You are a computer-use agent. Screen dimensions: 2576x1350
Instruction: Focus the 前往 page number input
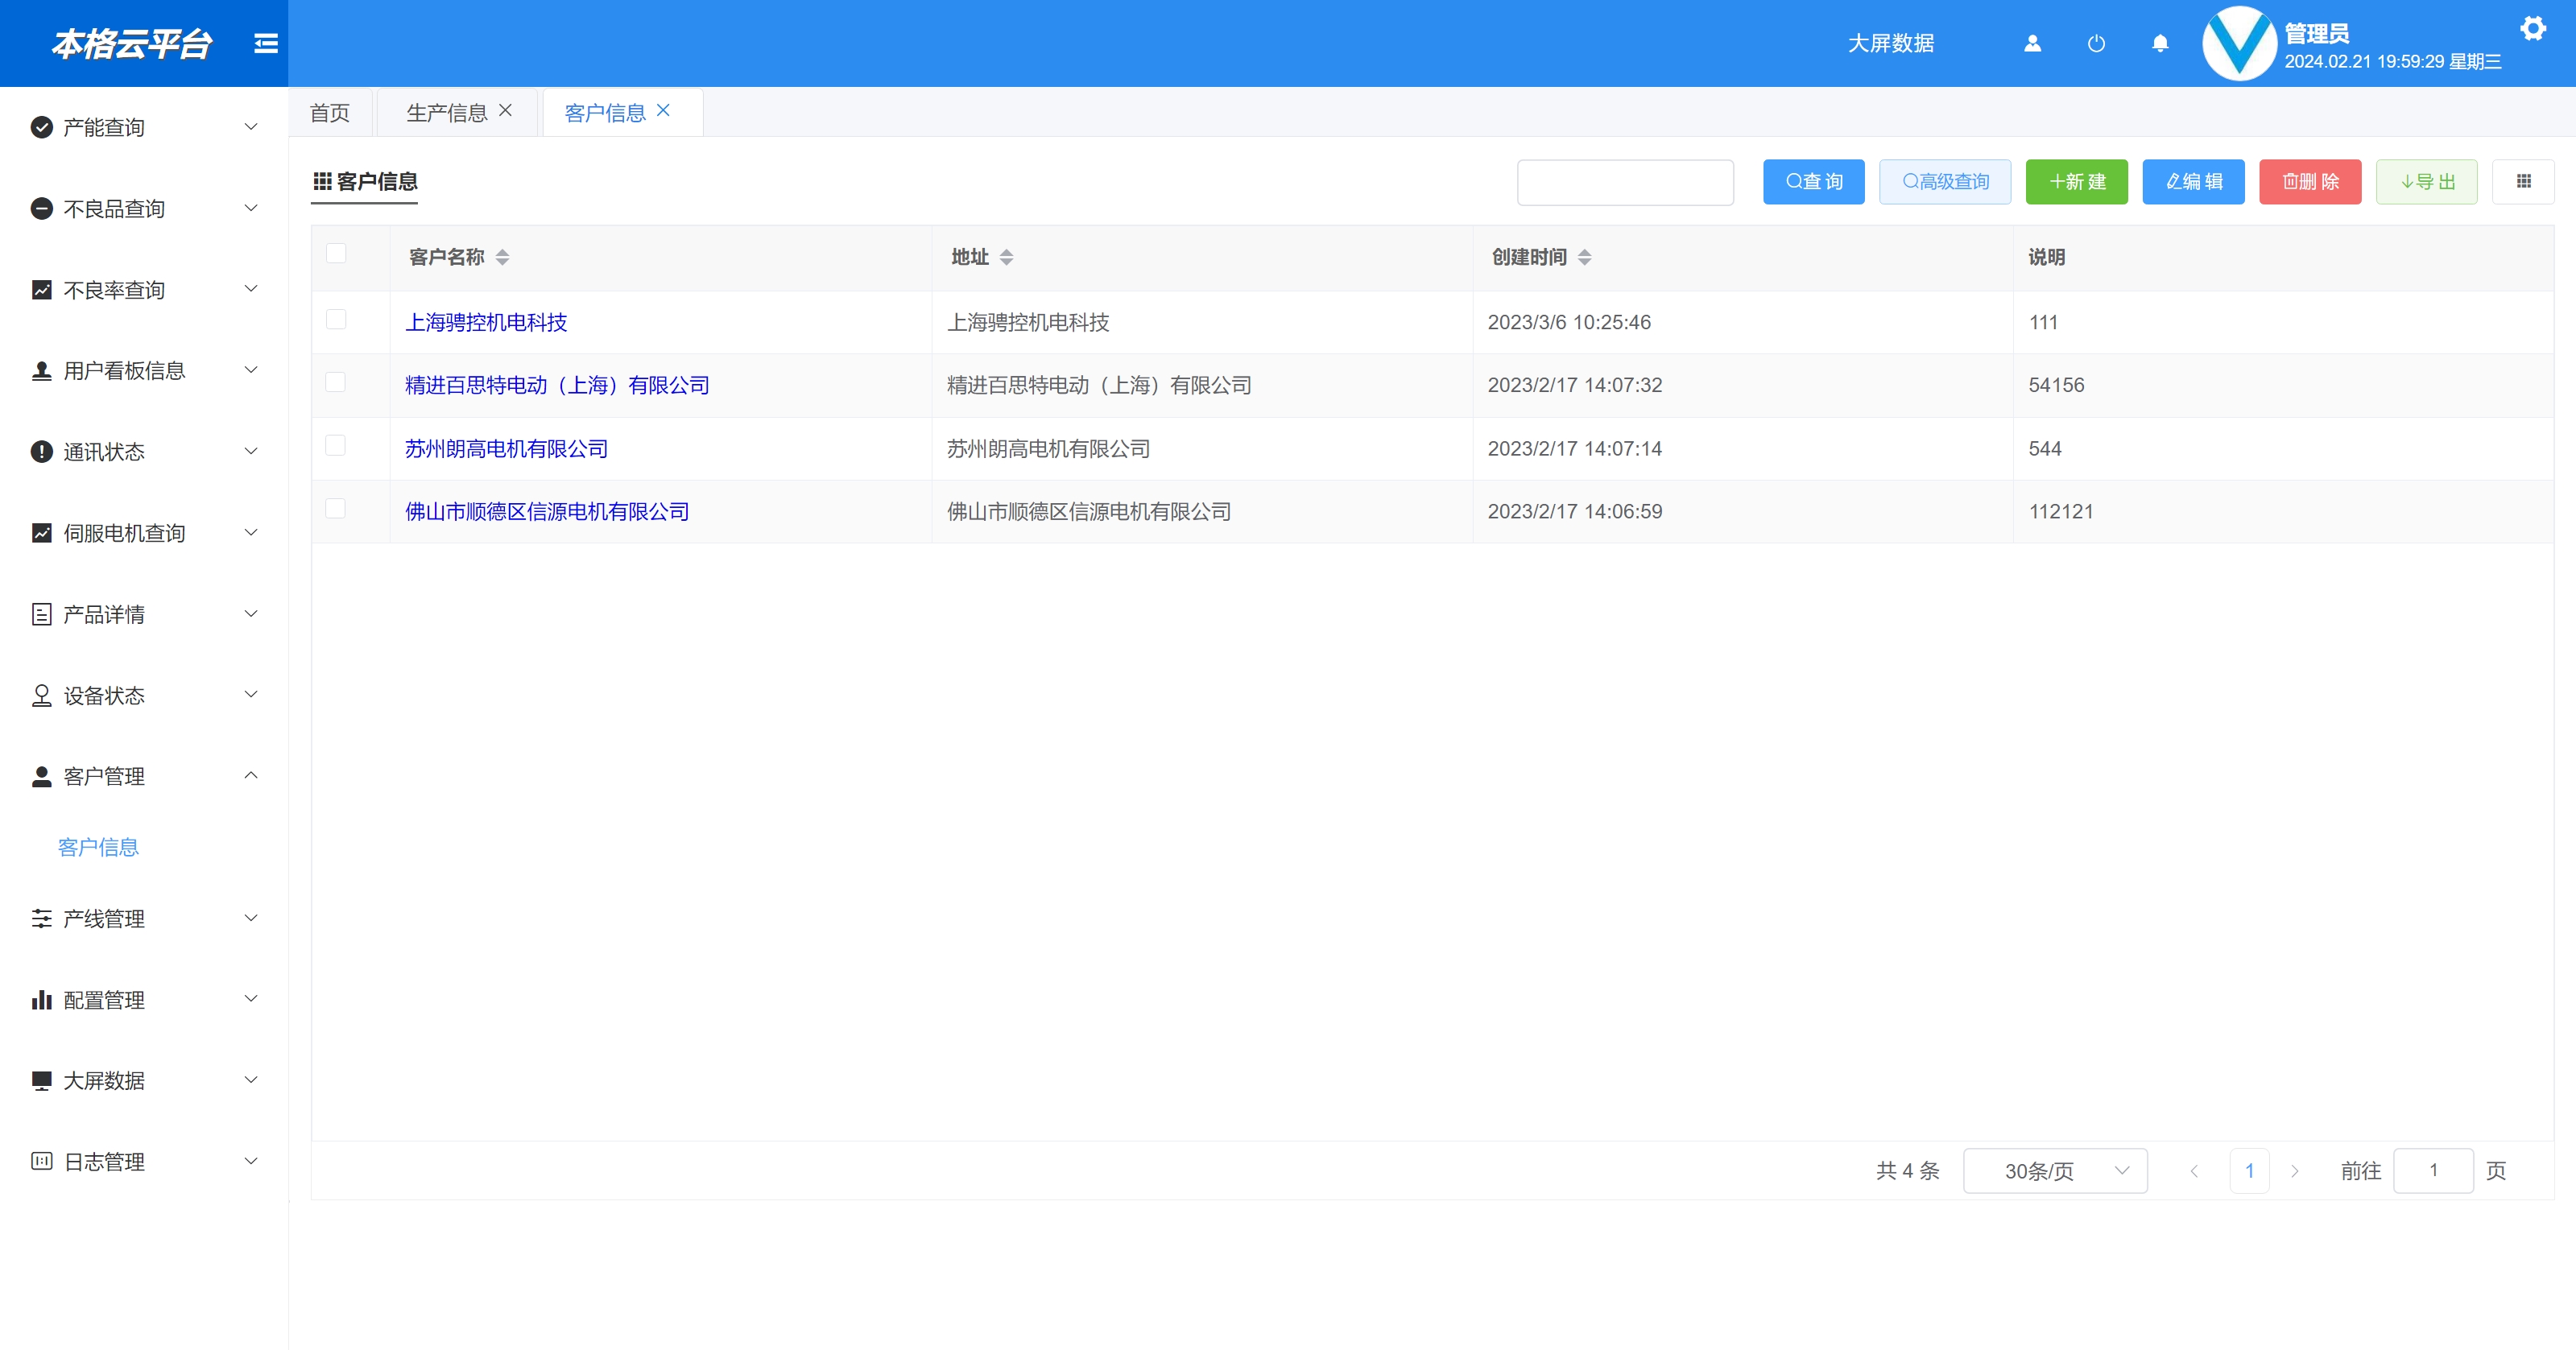[x=2433, y=1170]
